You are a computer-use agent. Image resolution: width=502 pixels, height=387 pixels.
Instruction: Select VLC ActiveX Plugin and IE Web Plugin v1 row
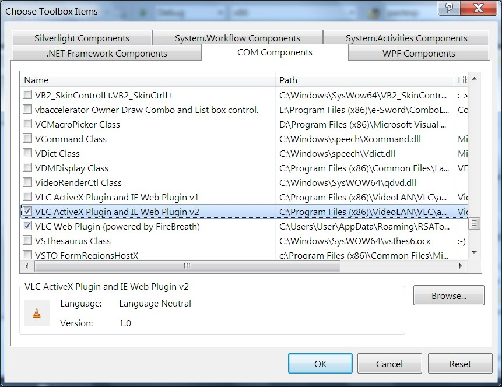pos(244,197)
